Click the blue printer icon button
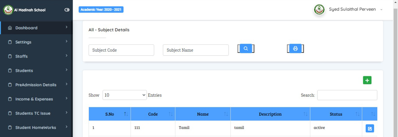This screenshot has height=137, width=398. click(295, 49)
